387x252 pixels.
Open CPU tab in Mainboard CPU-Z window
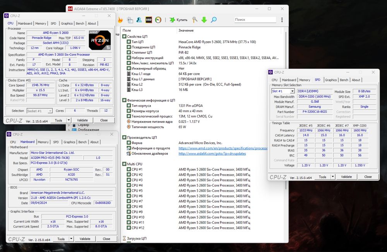13,142
